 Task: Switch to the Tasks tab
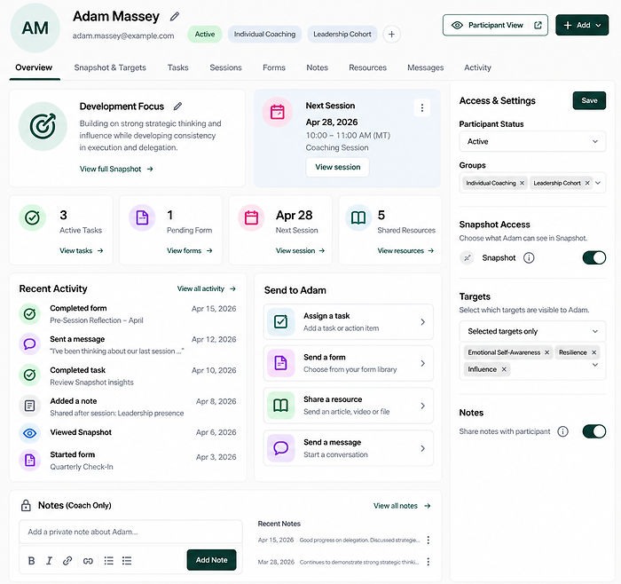[x=177, y=67]
